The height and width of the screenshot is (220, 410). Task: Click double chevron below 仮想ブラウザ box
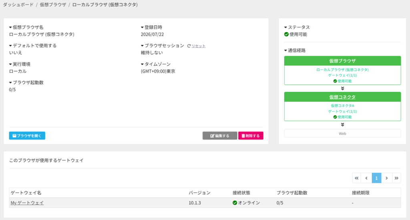[342, 88]
